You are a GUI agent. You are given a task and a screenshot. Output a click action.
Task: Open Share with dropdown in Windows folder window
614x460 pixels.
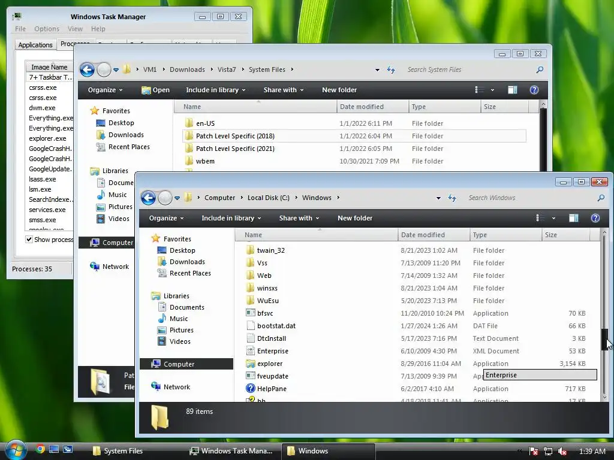click(x=299, y=218)
